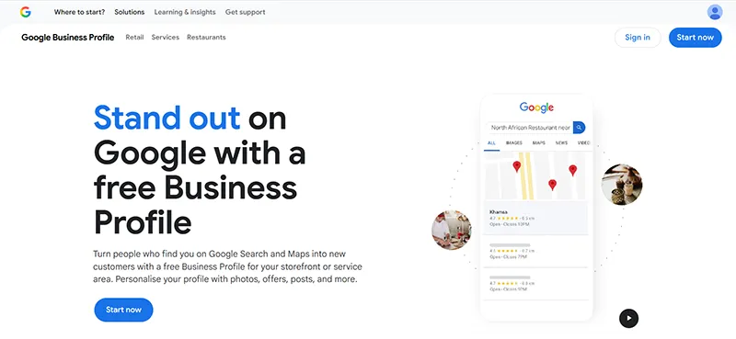Select the MAPS tab in phone mockup
This screenshot has height=339, width=736.
[x=538, y=143]
